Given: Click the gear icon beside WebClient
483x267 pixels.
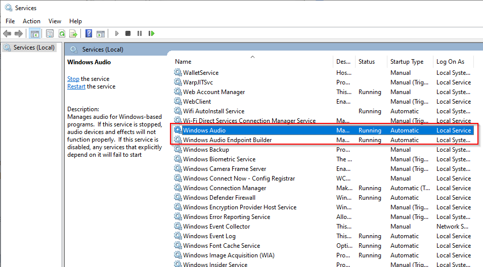Looking at the screenshot, I should (178, 101).
